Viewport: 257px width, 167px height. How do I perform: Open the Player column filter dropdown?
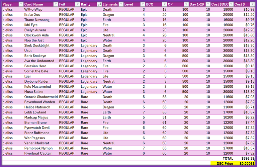point(21,4)
